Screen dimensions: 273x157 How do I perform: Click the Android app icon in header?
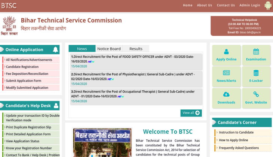268,6
